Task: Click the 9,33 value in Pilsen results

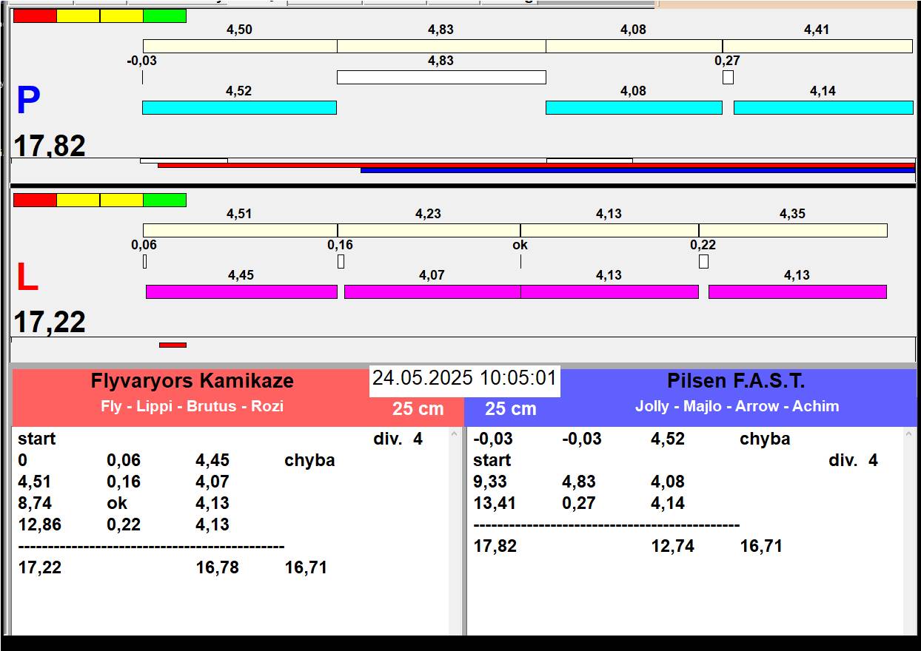Action: 490,482
